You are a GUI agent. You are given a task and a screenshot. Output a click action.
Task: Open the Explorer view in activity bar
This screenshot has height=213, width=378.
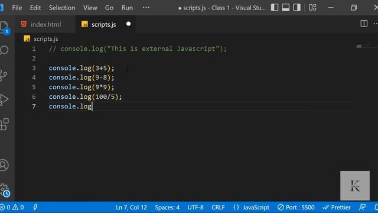pos(4,27)
